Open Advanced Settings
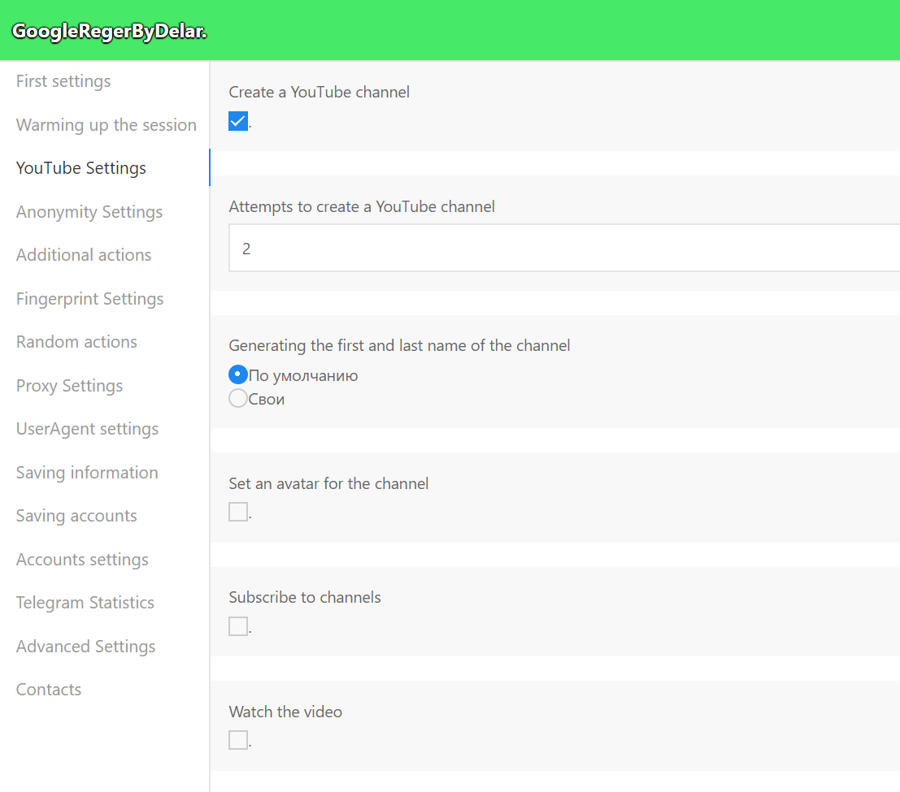The image size is (900, 792). 85,647
